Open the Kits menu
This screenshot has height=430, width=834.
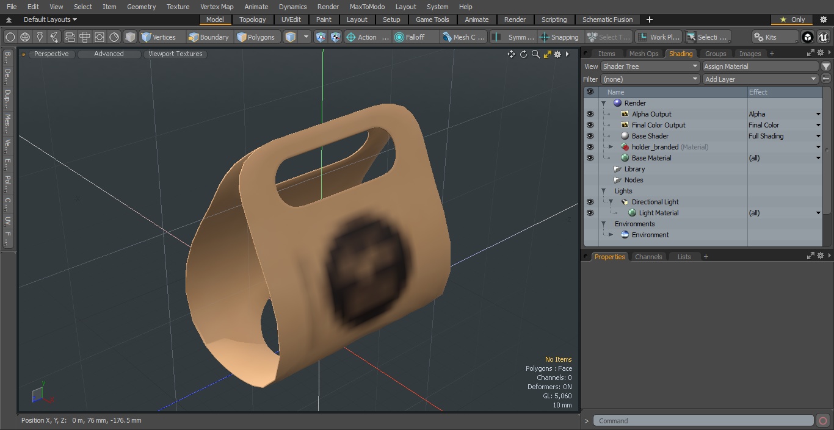774,37
